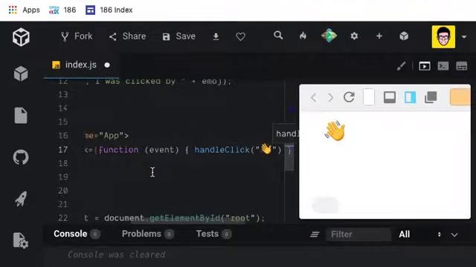The width and height of the screenshot is (476, 267).
Task: Open preview in new window
Action: coord(431,97)
